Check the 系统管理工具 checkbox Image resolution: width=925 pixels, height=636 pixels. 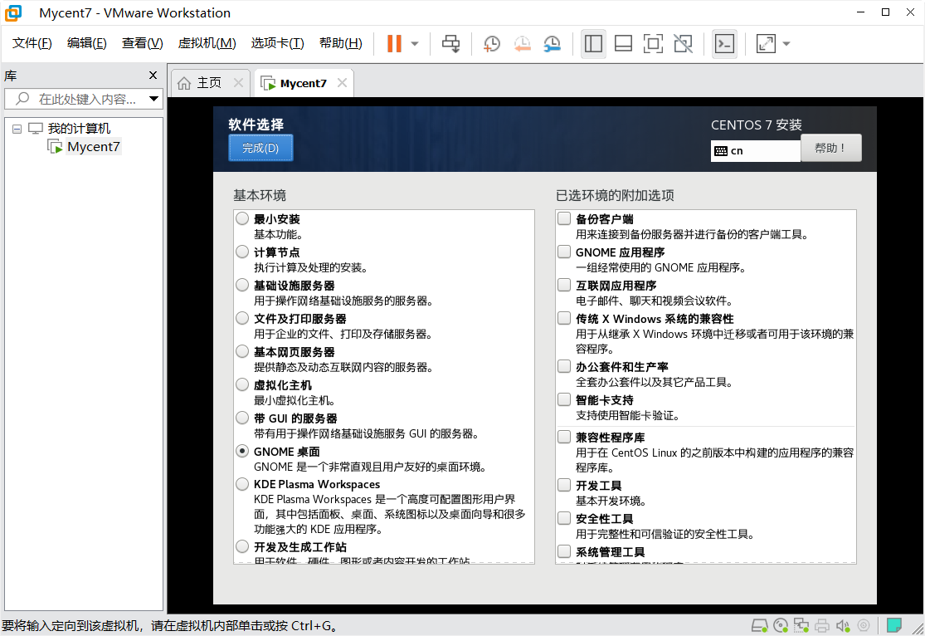[x=565, y=551]
